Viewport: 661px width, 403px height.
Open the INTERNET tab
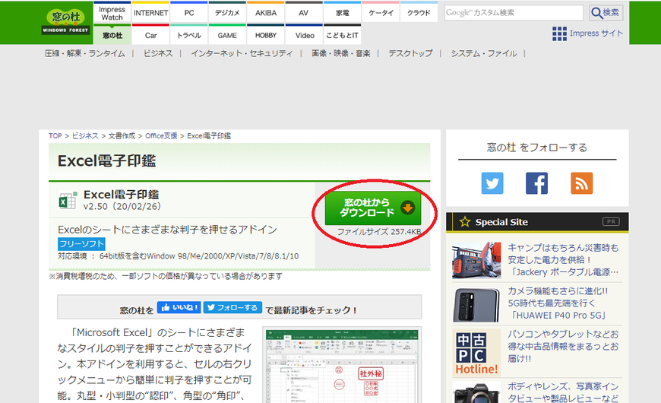pyautogui.click(x=150, y=13)
